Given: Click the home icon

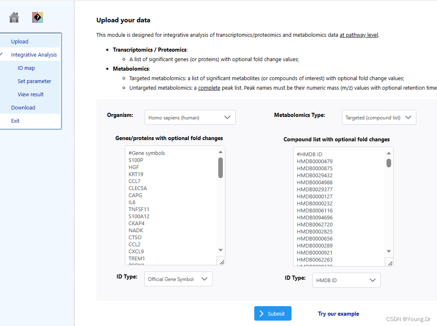Looking at the screenshot, I should pos(14,17).
